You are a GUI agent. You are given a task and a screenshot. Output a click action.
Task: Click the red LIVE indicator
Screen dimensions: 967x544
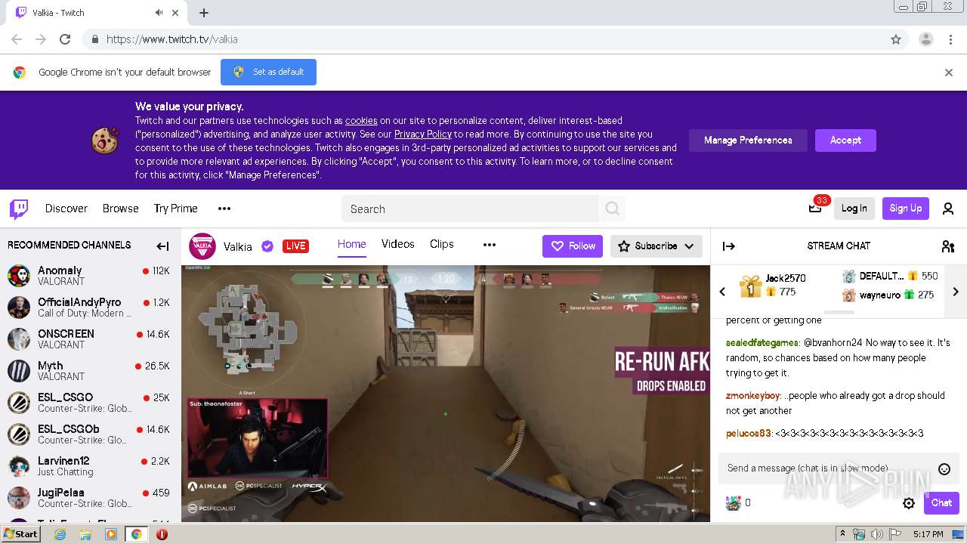[x=295, y=246]
